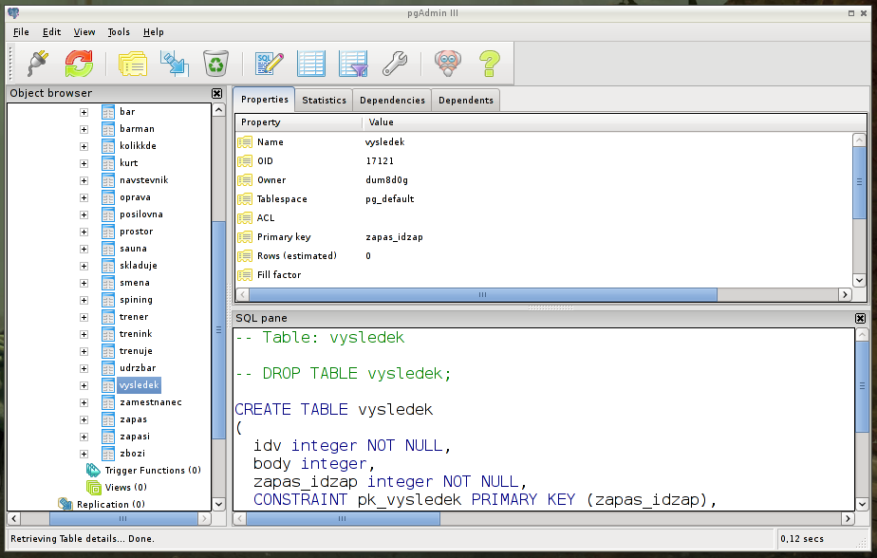Expand the vysledek table node
This screenshot has height=558, width=877.
(84, 385)
